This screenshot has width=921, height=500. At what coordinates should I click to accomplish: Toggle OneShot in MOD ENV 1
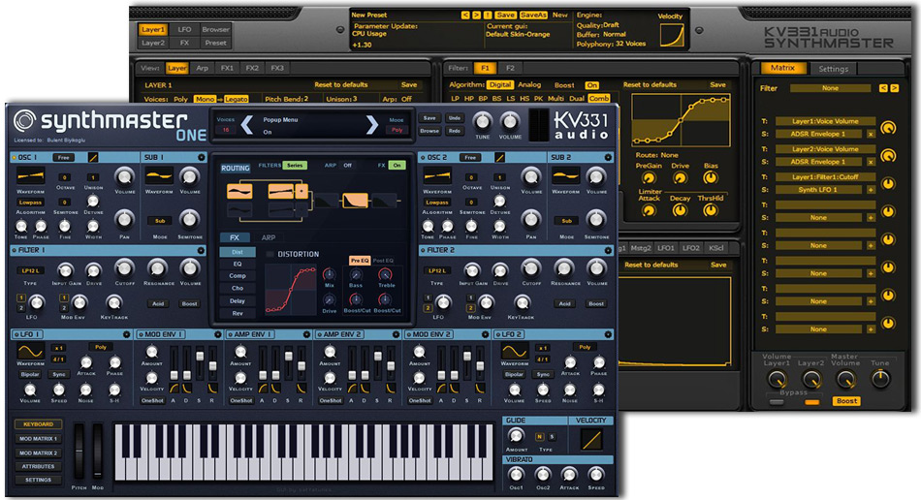pyautogui.click(x=152, y=401)
